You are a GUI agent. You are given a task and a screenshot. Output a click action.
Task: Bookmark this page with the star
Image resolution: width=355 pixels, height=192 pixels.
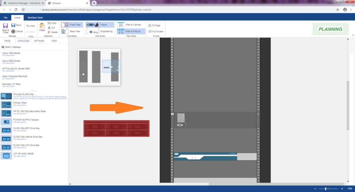click(x=338, y=10)
